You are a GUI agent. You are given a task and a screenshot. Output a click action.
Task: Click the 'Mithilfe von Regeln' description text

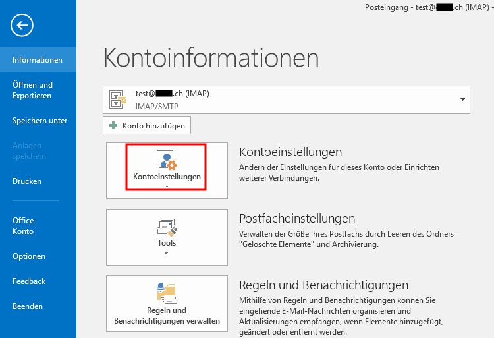click(x=341, y=316)
